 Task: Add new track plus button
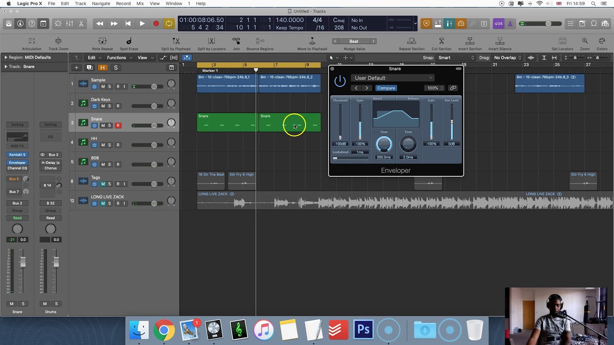76,68
